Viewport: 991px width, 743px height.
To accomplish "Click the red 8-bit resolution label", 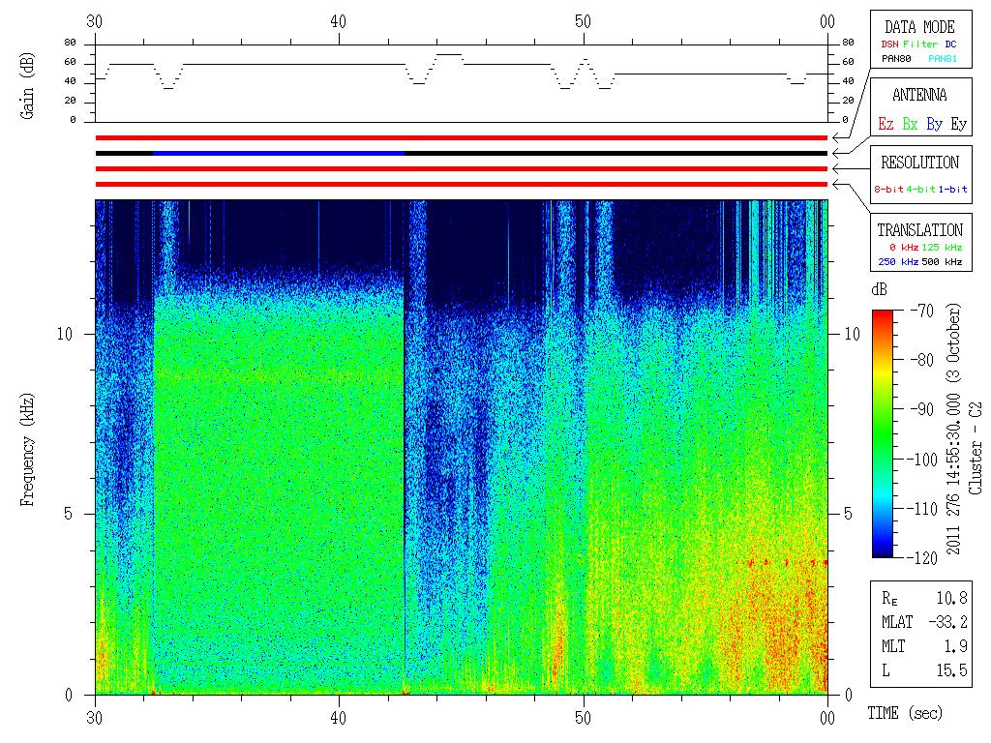I will (x=888, y=189).
